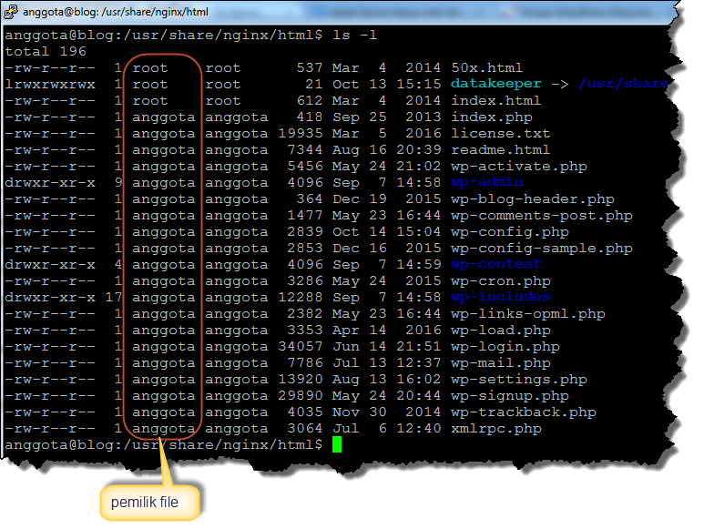Select the wp-admin directory name

coord(487,182)
